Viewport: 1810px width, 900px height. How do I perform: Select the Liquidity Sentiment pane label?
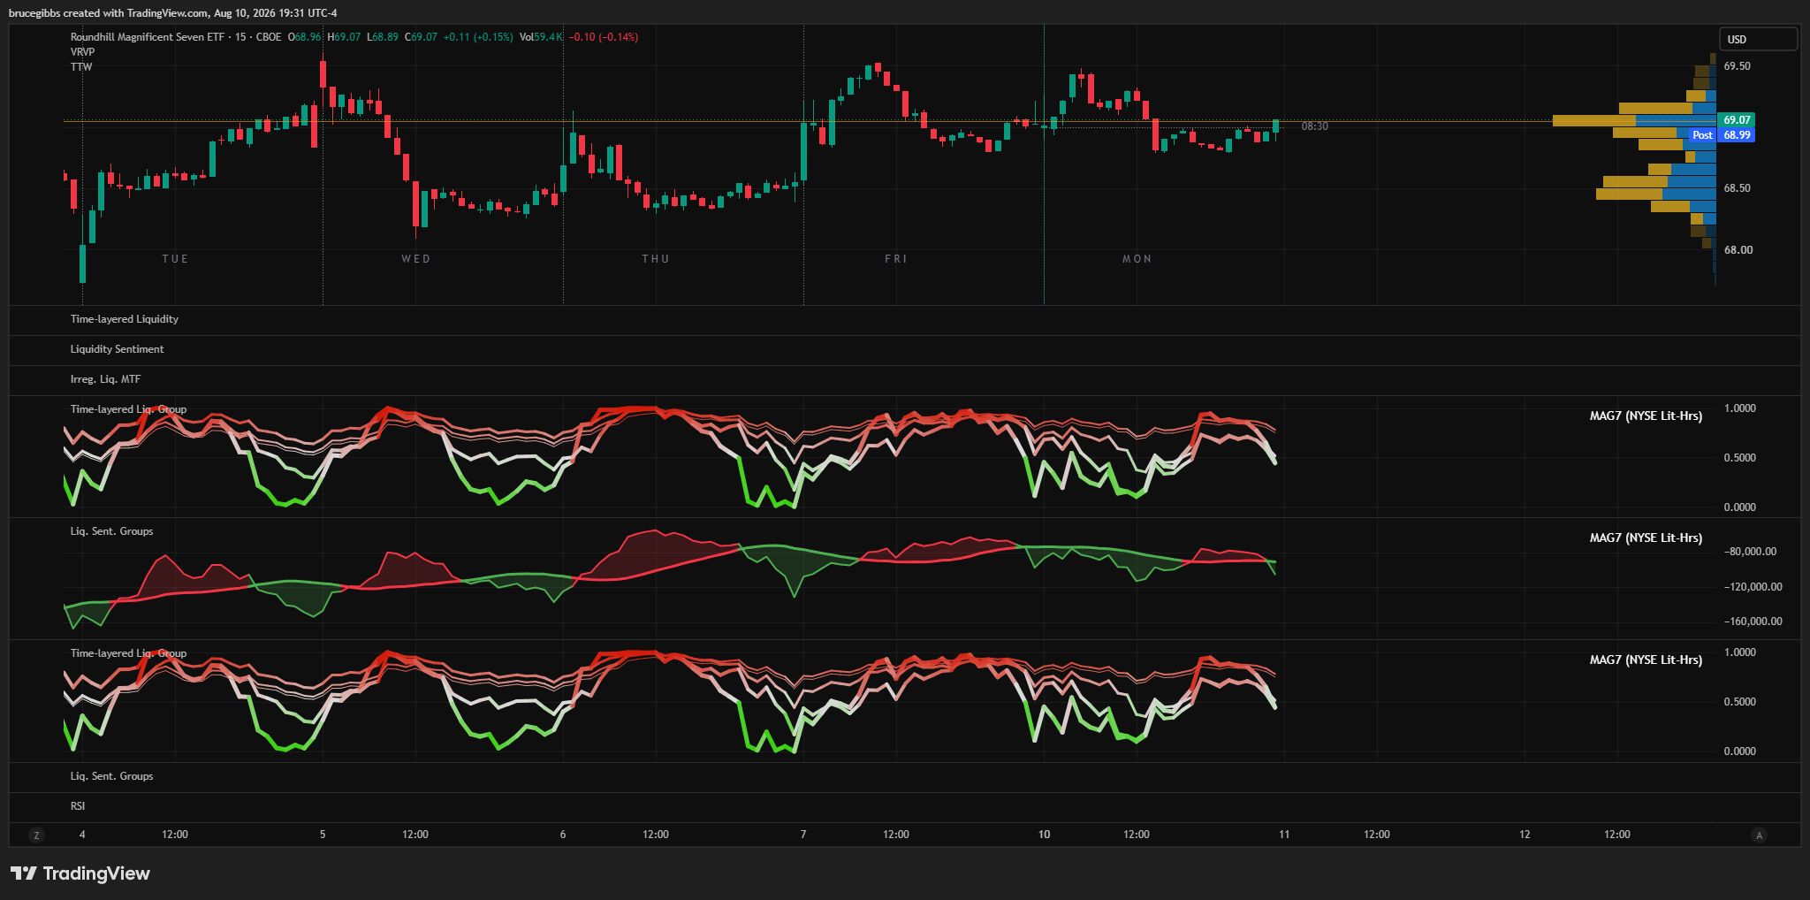click(x=118, y=349)
